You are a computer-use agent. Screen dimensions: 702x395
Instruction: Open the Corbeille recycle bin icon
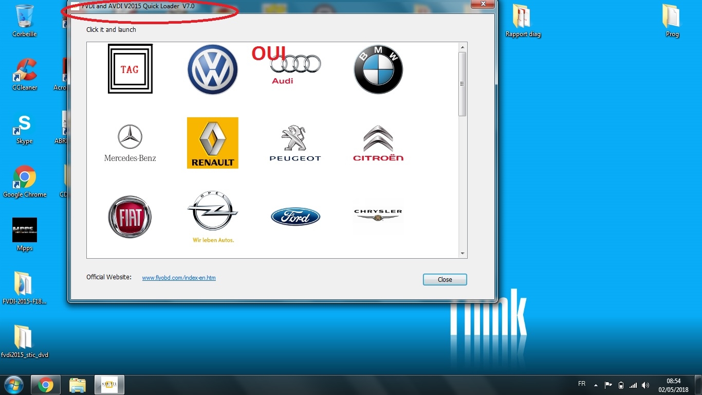[25, 21]
